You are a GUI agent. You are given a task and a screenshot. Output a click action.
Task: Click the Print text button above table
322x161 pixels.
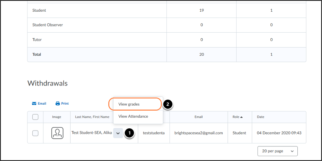[x=65, y=104]
